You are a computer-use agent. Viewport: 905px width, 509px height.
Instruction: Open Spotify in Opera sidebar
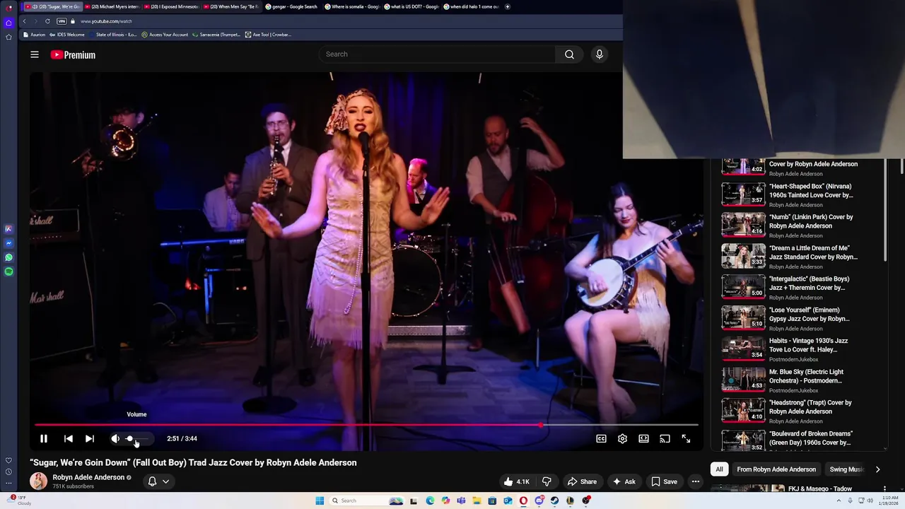(8, 271)
